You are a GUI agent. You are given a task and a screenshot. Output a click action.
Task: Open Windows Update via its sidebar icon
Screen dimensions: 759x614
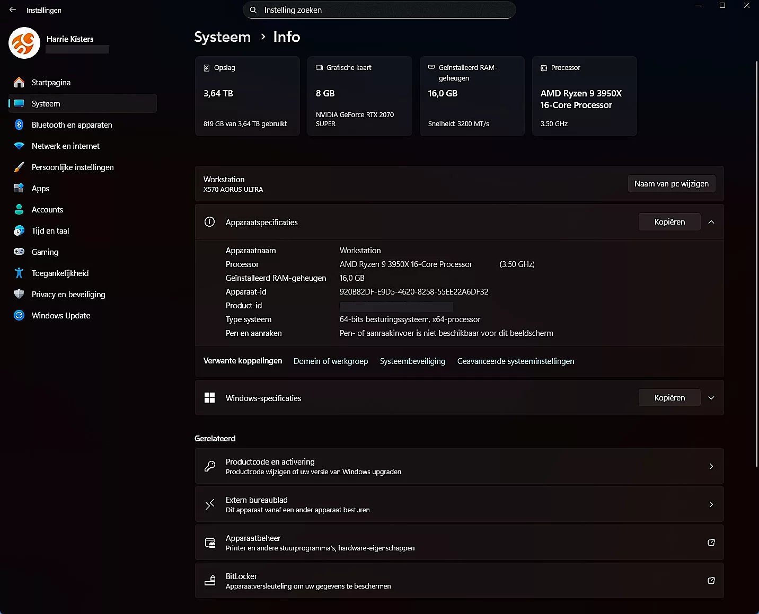(19, 315)
